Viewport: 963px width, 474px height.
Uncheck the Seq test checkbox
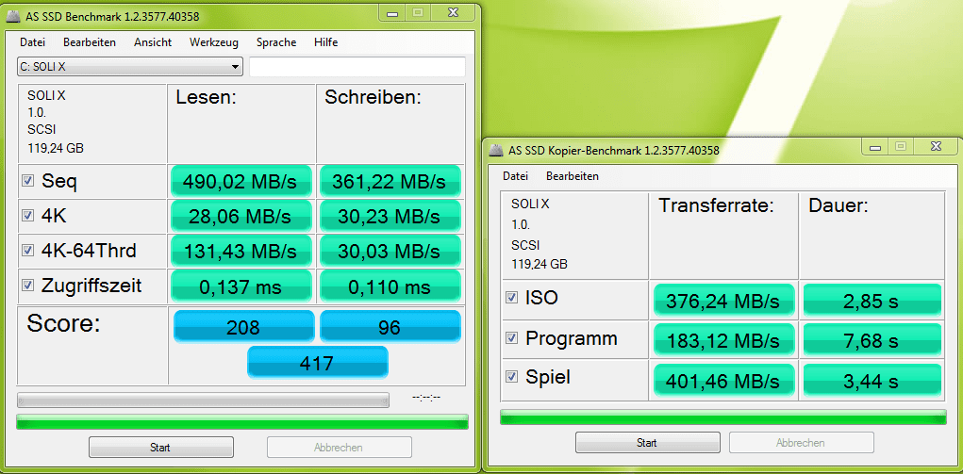point(27,181)
